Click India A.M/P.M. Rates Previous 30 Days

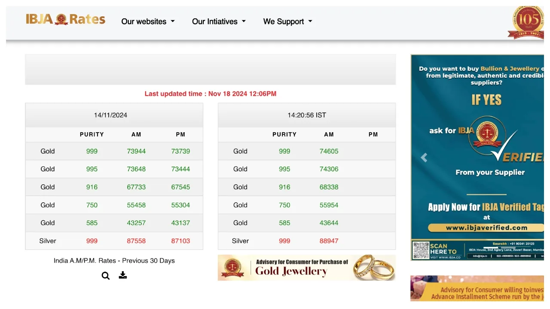point(114,261)
